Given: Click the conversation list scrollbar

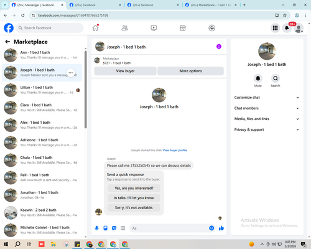Looking at the screenshot, I should [86, 89].
